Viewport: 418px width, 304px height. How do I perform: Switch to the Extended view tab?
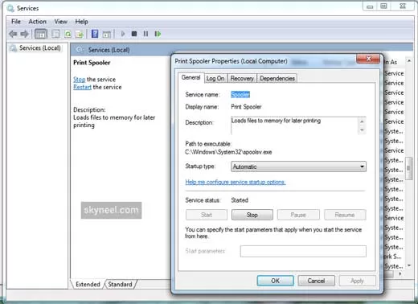pos(88,284)
